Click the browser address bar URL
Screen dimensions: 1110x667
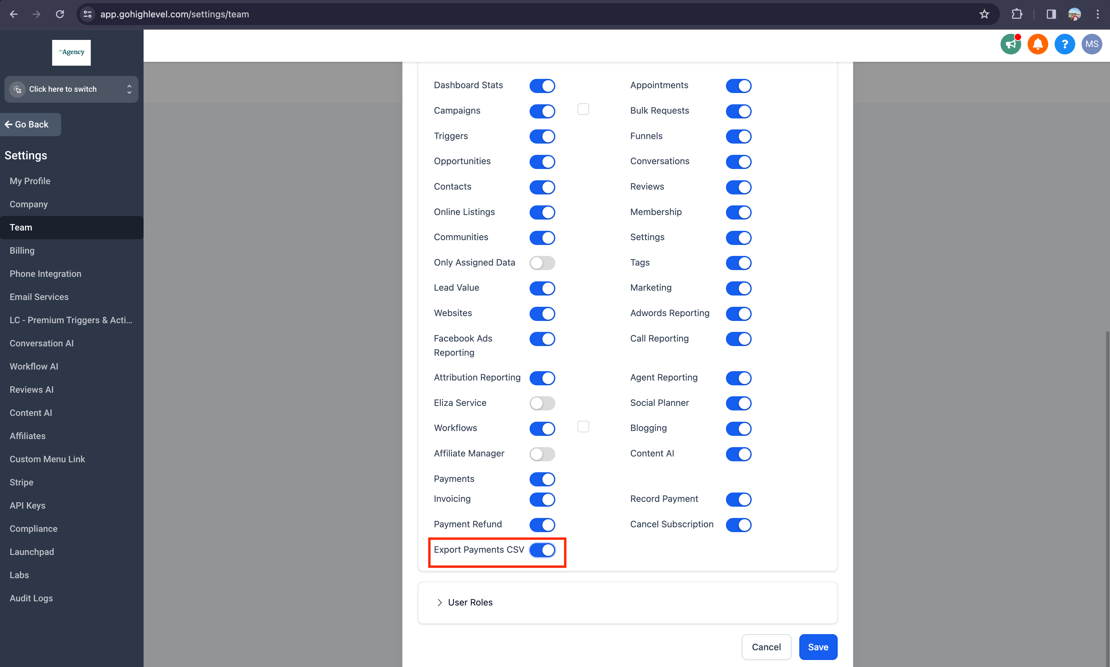174,14
